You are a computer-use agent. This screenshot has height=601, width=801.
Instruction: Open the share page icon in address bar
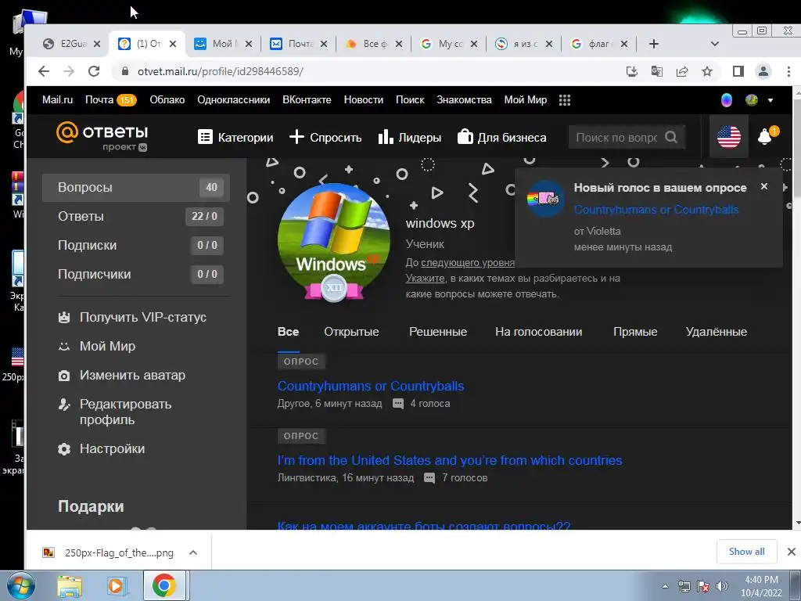(x=682, y=71)
